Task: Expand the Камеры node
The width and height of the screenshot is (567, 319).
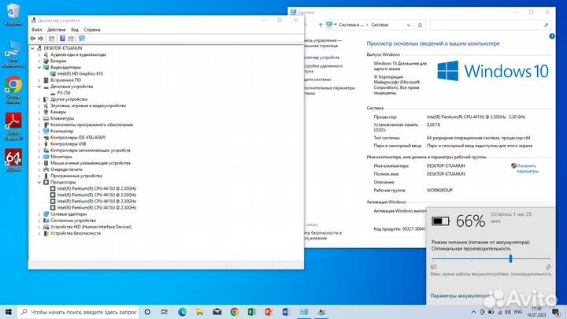Action: pos(39,112)
